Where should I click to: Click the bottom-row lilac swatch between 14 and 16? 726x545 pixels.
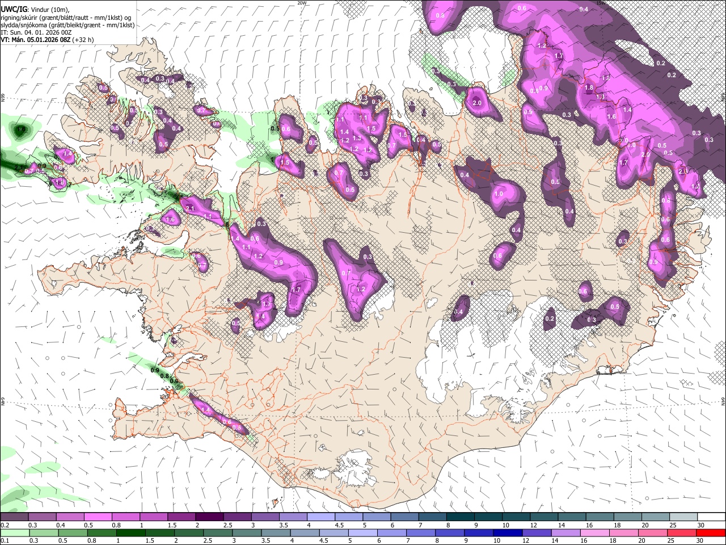click(x=566, y=533)
